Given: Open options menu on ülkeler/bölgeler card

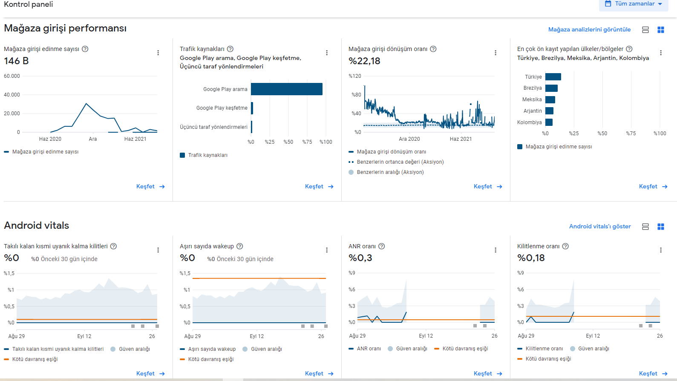Looking at the screenshot, I should pyautogui.click(x=661, y=53).
